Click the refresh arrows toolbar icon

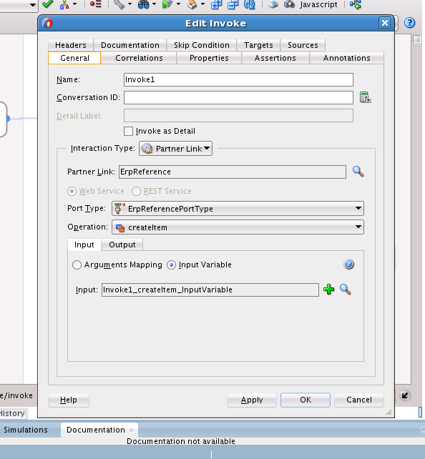(249, 4)
